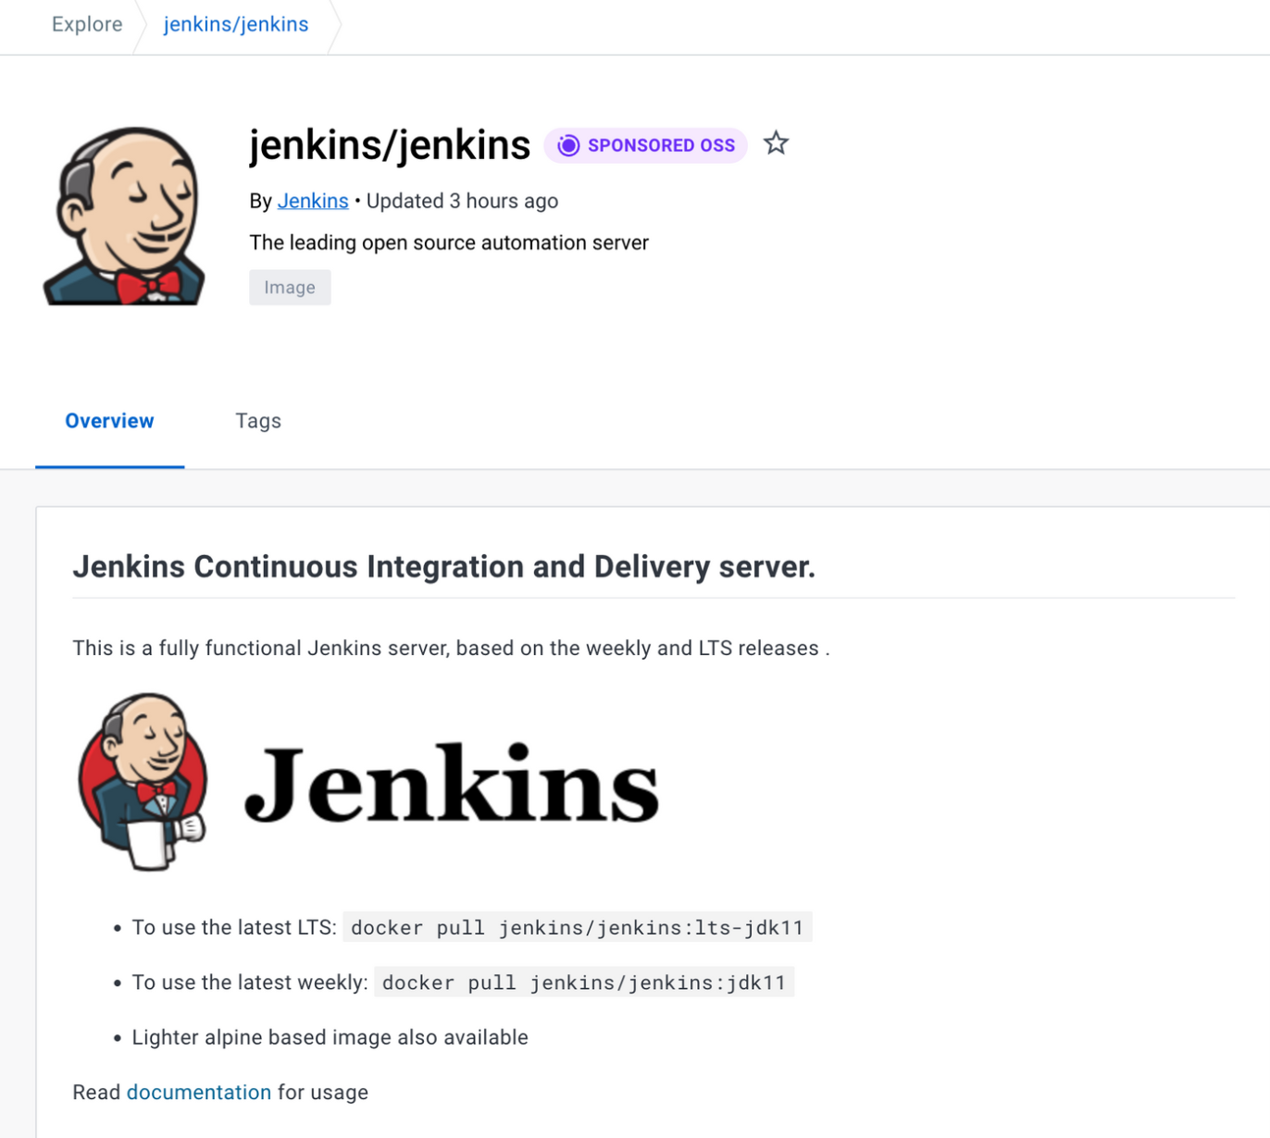Switch to the Overview tab

click(x=109, y=421)
